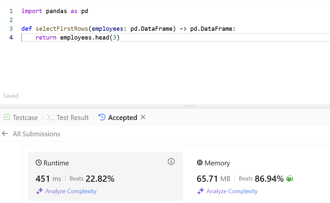The image size is (330, 203).
Task: Click the Testcase checkbox icon
Action: point(7,117)
